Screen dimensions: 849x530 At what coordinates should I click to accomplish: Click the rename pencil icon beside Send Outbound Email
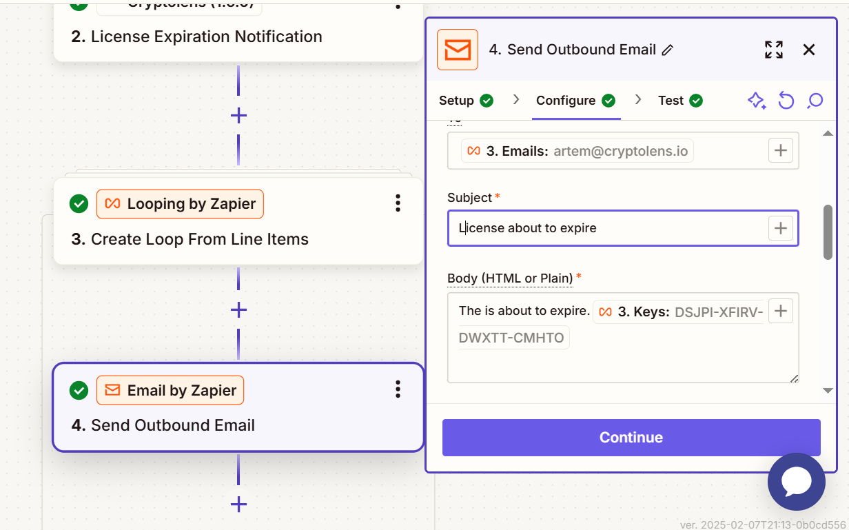tap(667, 50)
